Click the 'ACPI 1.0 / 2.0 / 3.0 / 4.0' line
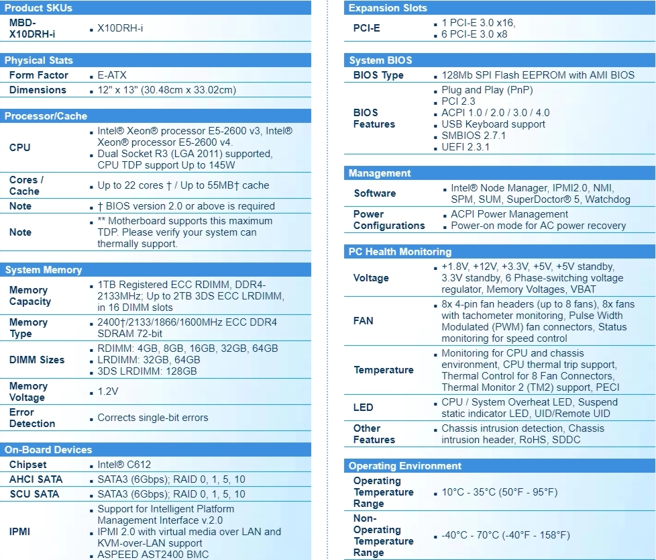This screenshot has width=656, height=560. [x=495, y=113]
